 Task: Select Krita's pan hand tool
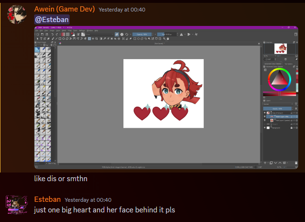pyautogui.click(x=168, y=39)
